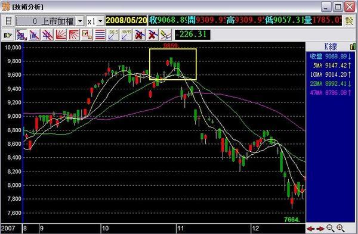Click the 47MA 8786.08 row
Image resolution: width=358 pixels, height=234 pixels.
click(x=330, y=92)
